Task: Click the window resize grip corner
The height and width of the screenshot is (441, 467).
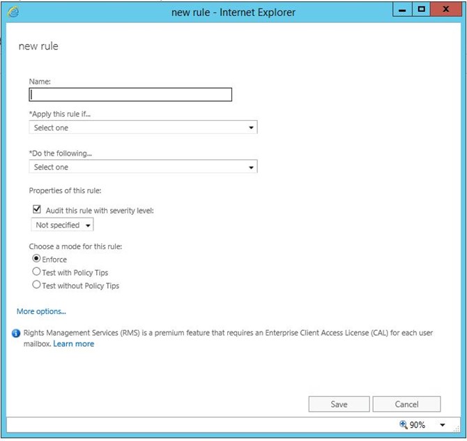Action: click(457, 428)
